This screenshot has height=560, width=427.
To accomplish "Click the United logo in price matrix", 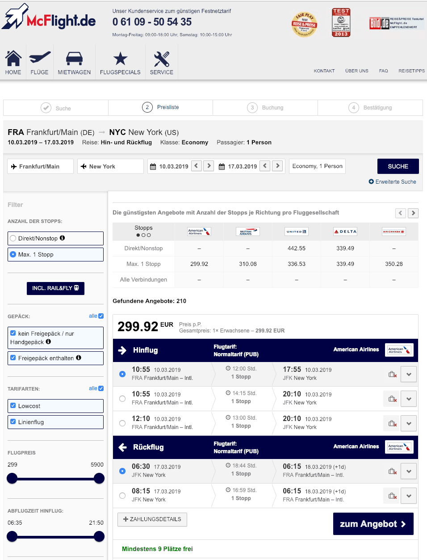I will pos(297,232).
